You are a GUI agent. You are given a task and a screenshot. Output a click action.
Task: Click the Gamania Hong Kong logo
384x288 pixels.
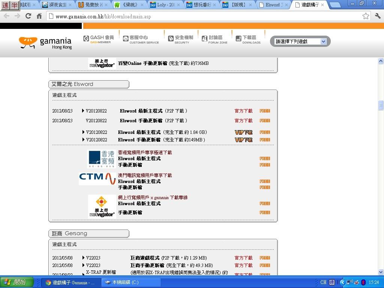(45, 43)
